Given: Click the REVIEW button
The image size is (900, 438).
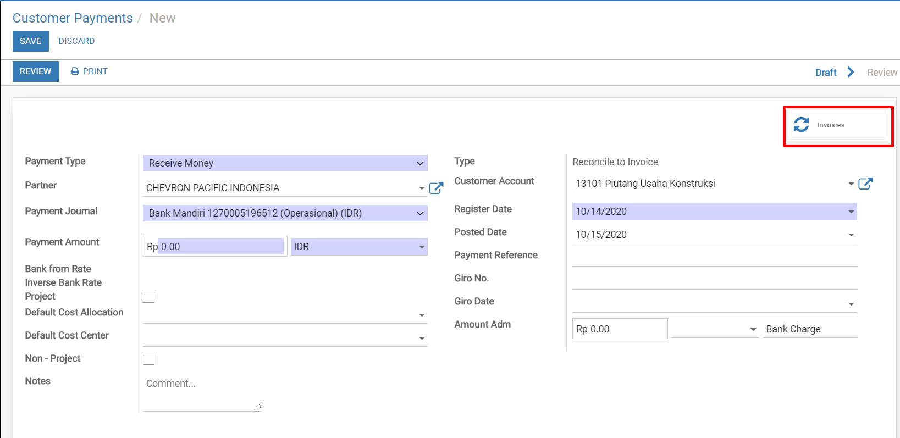Looking at the screenshot, I should (36, 71).
